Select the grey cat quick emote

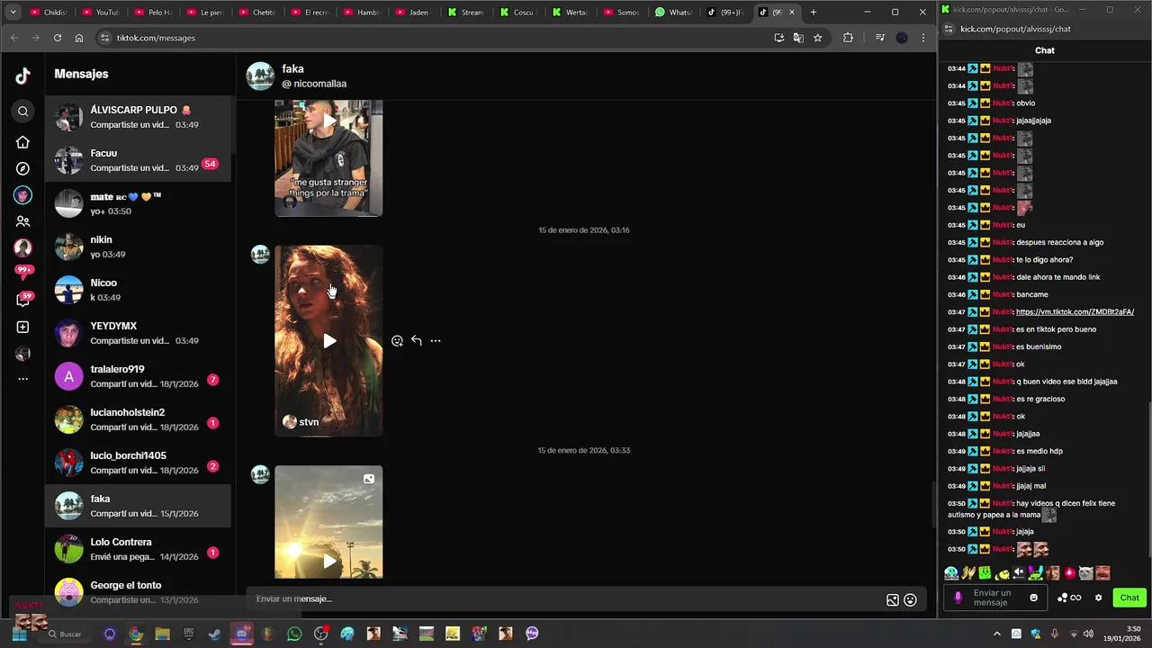[x=1085, y=572]
